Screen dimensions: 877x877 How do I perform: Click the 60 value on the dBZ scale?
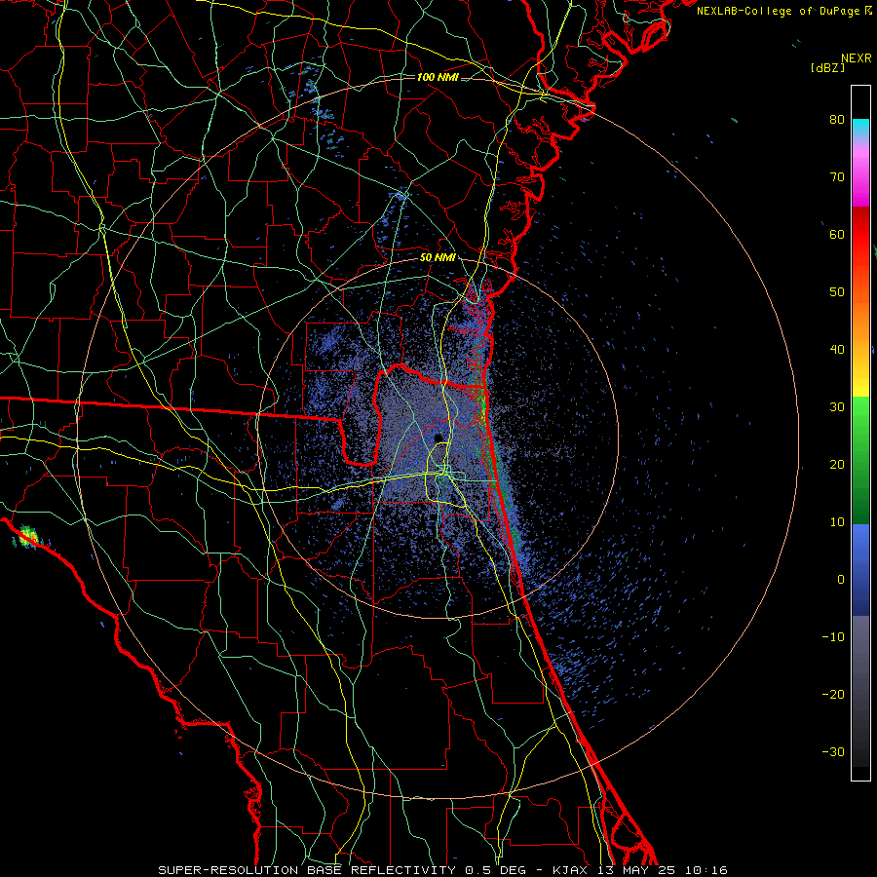837,234
